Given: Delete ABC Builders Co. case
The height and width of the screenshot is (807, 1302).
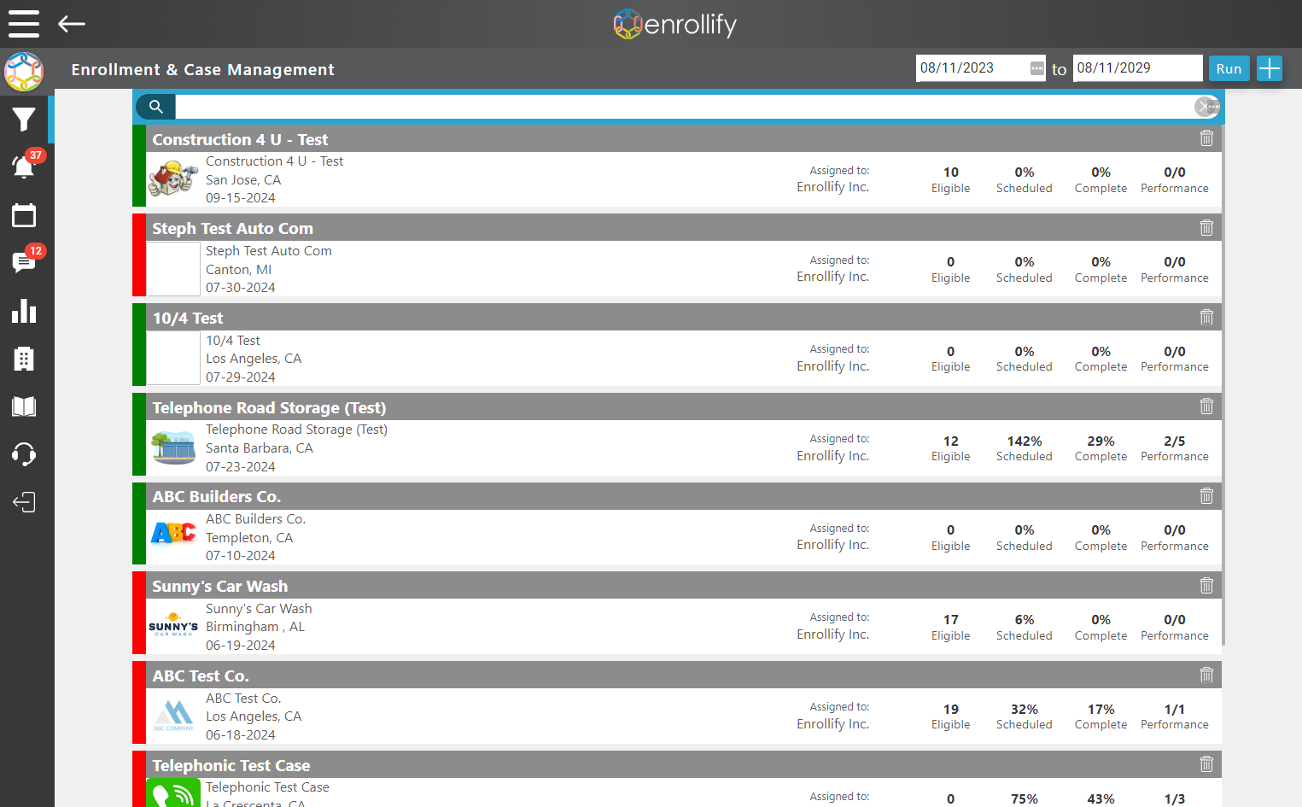Looking at the screenshot, I should (1206, 495).
